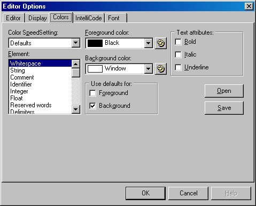The height and width of the screenshot is (206, 256).
Task: Click the Element list scrollbar thumb
Action: coord(76,73)
